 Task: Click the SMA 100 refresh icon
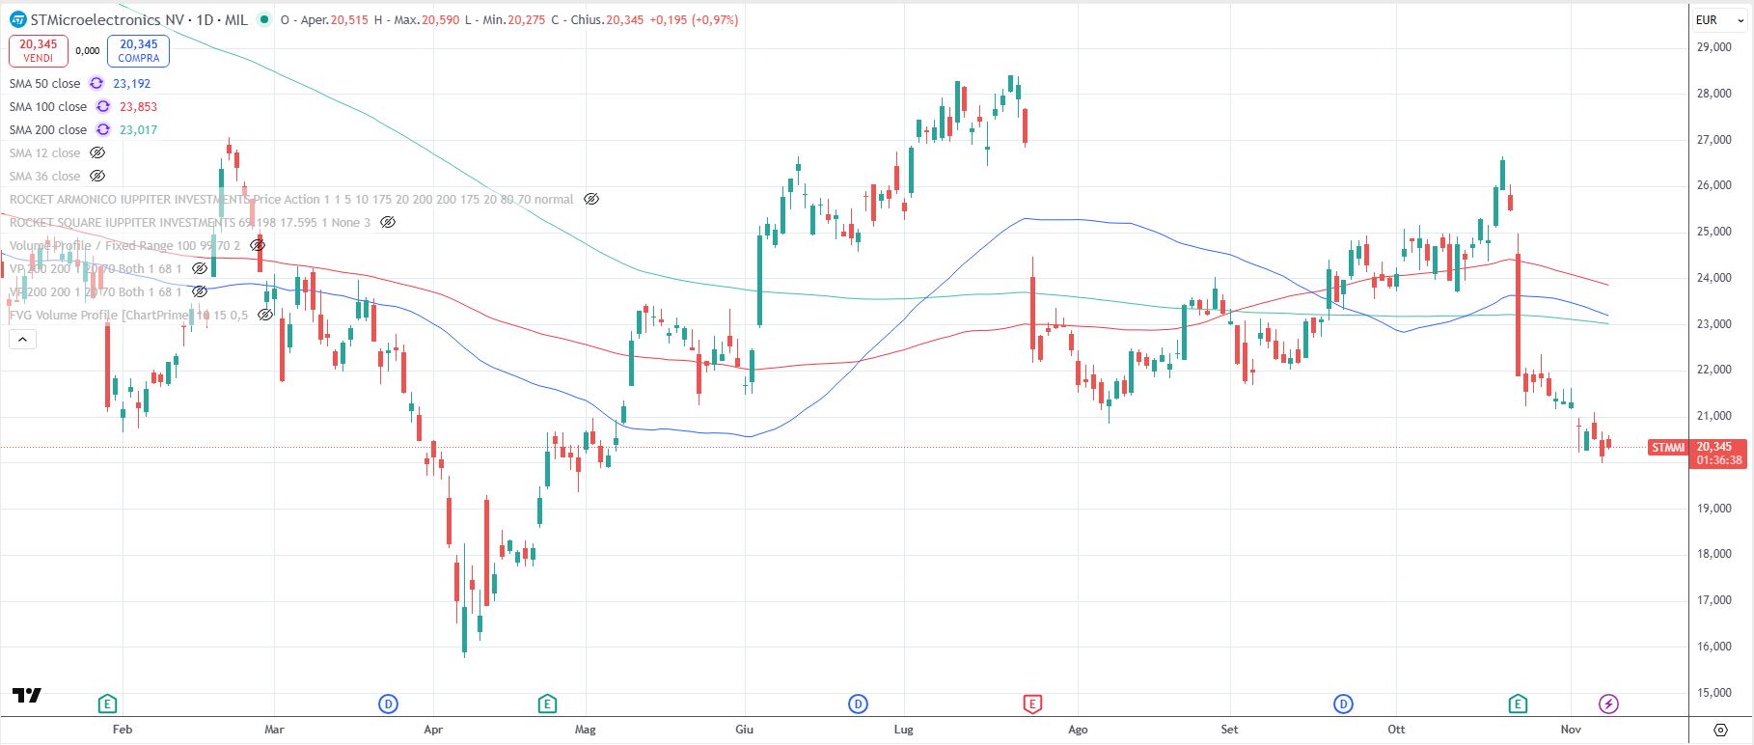[103, 107]
